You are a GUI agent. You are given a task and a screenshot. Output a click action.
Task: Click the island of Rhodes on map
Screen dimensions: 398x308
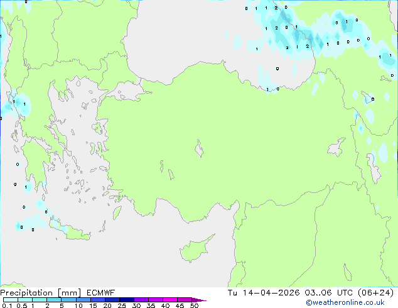[x=117, y=212]
